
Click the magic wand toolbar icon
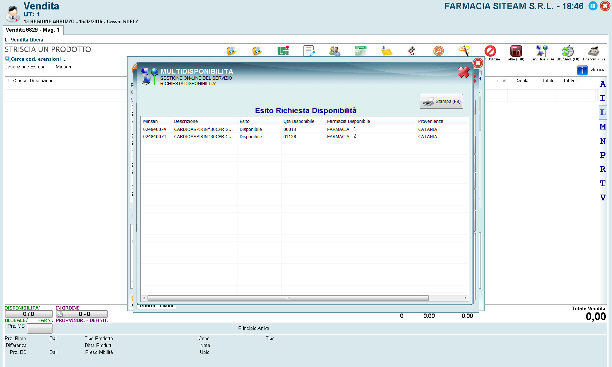[x=464, y=51]
